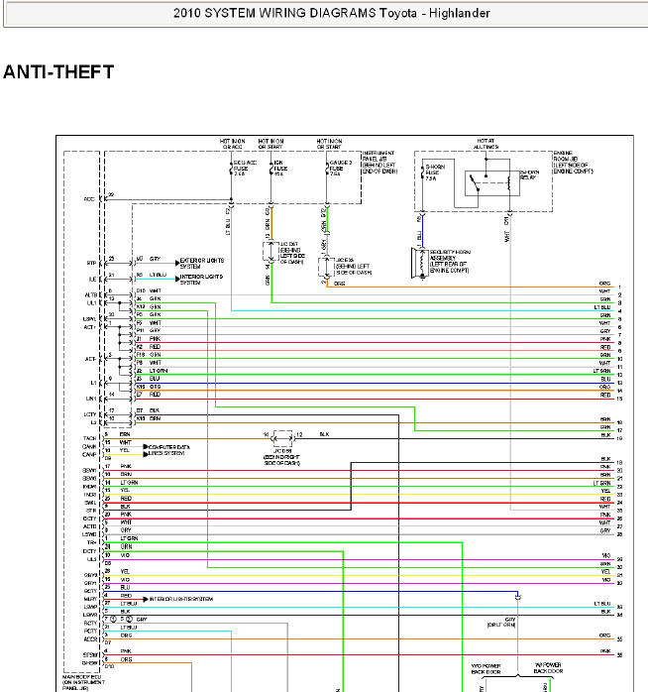Click the CANP terminal label
The width and height of the screenshot is (648, 692).
[x=89, y=454]
